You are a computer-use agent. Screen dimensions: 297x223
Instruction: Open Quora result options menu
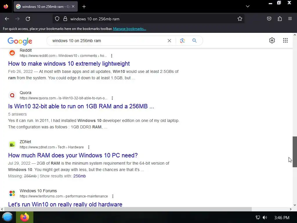[x=112, y=98]
